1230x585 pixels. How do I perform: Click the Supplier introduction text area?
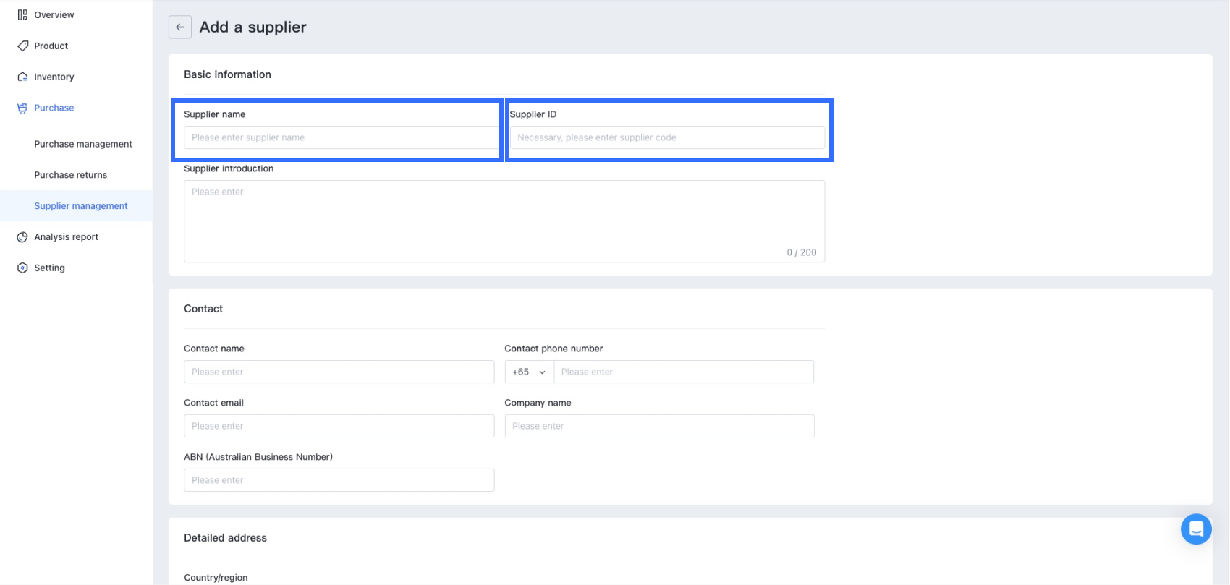[504, 221]
